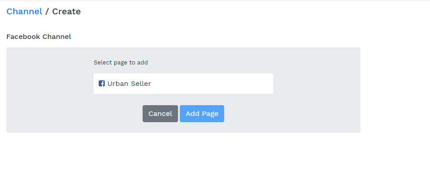Click the Facebook Channel heading
430x179 pixels.
[39, 37]
